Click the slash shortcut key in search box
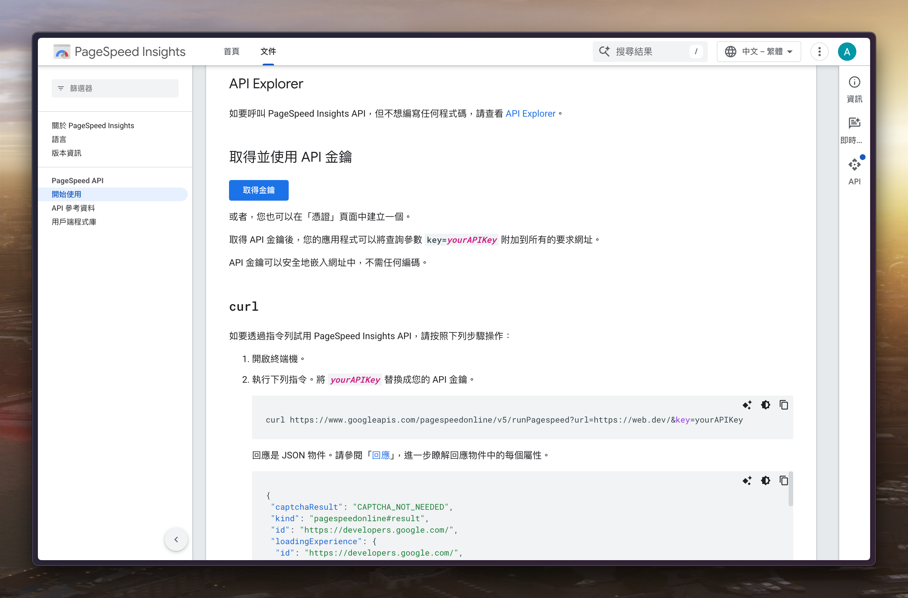The width and height of the screenshot is (908, 598). 696,52
